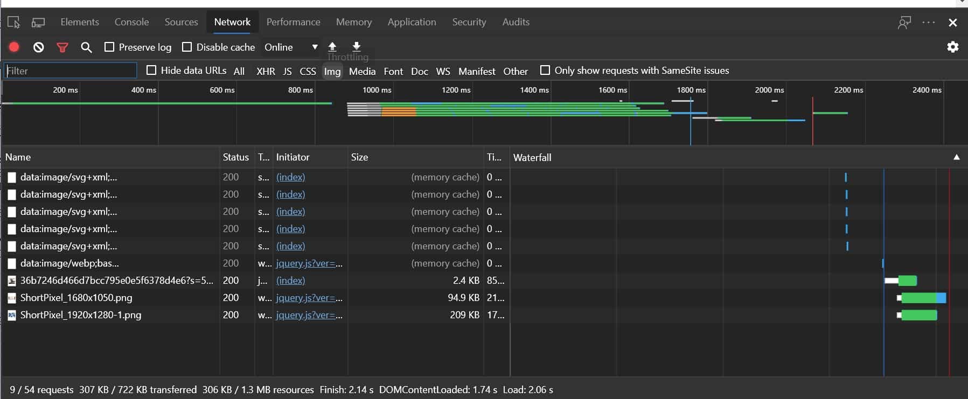Stop recording the network log

[x=14, y=47]
